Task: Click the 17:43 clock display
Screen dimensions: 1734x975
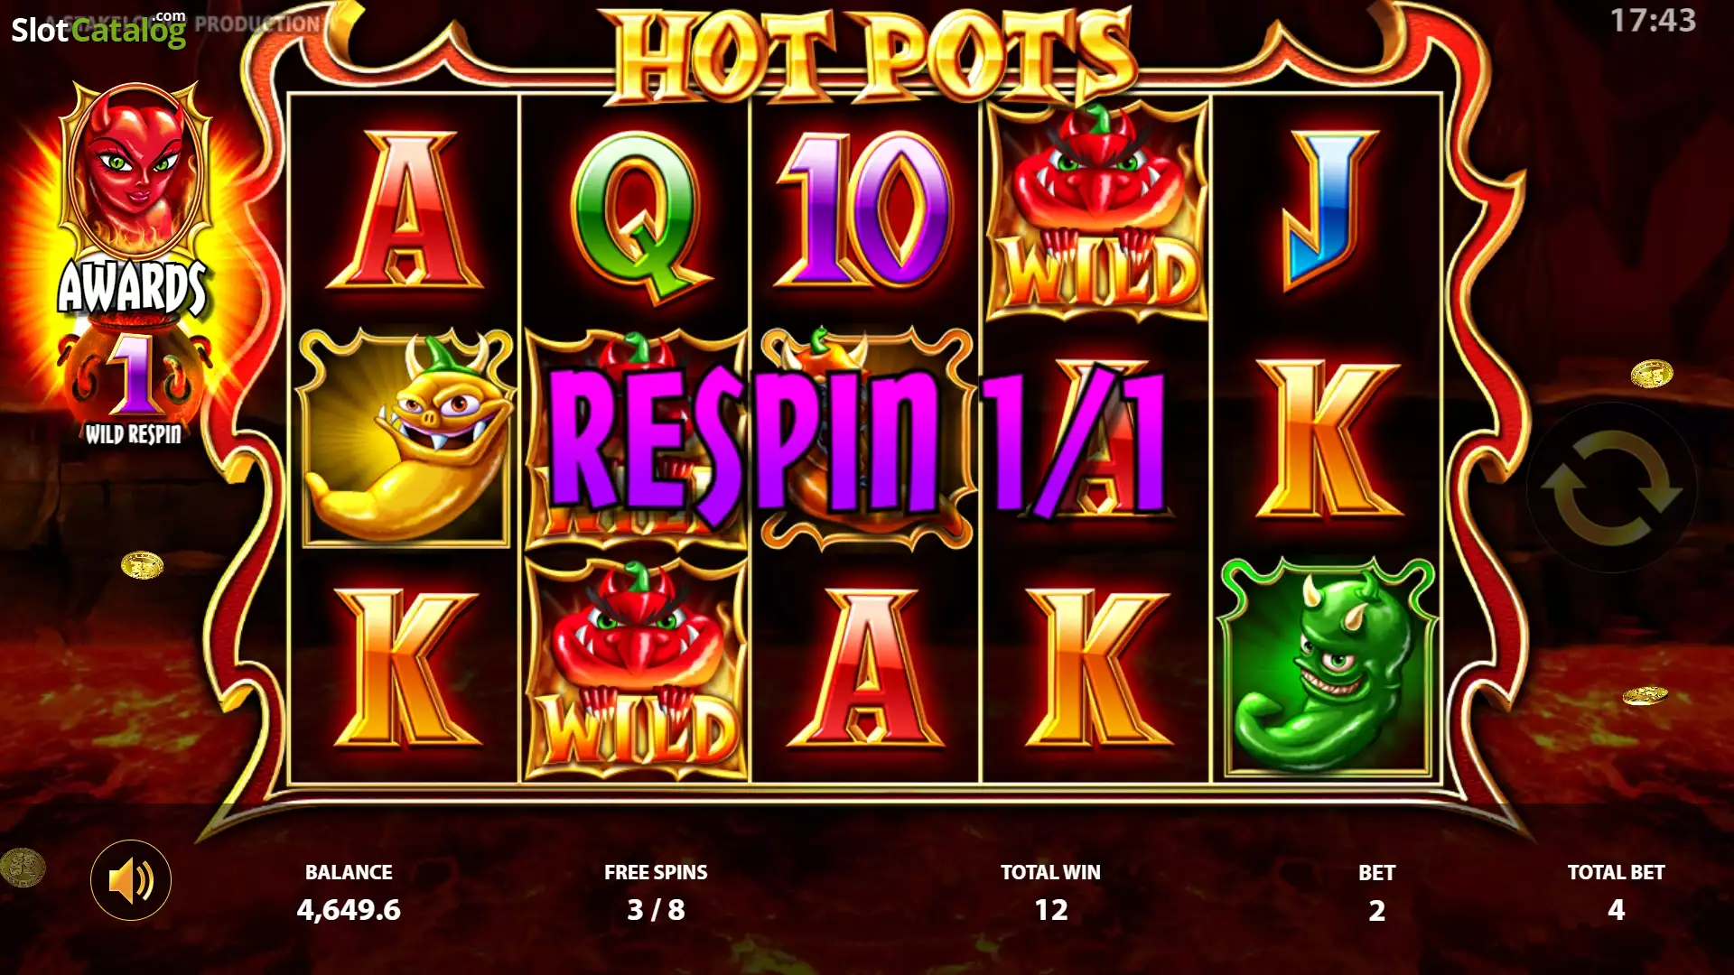Action: pyautogui.click(x=1653, y=20)
